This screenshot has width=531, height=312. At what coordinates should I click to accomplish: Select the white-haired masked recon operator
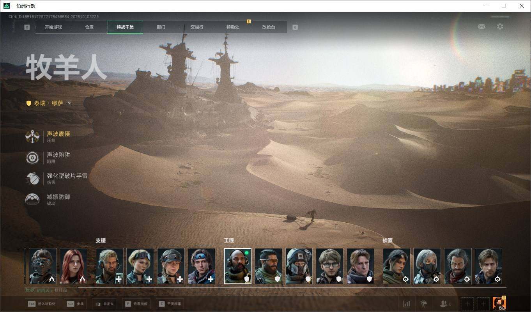427,266
